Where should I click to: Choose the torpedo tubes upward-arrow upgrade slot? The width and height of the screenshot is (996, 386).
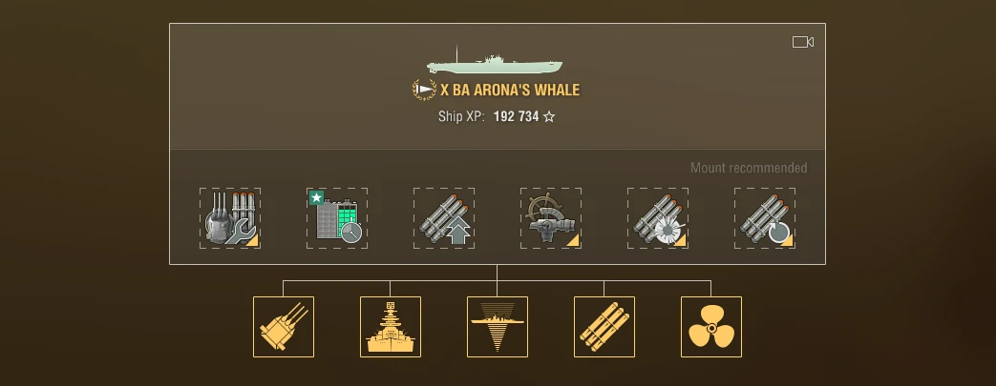pos(444,218)
